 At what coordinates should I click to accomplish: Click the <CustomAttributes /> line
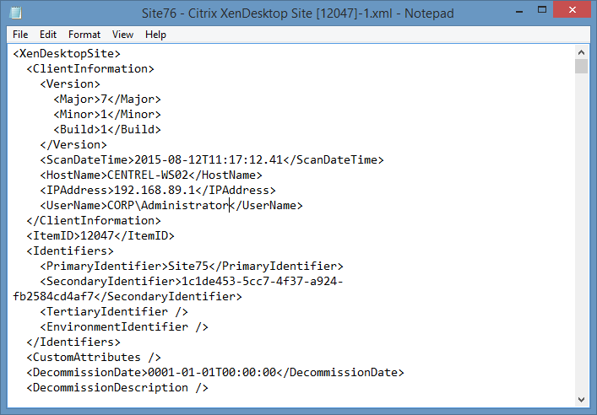[x=94, y=358]
